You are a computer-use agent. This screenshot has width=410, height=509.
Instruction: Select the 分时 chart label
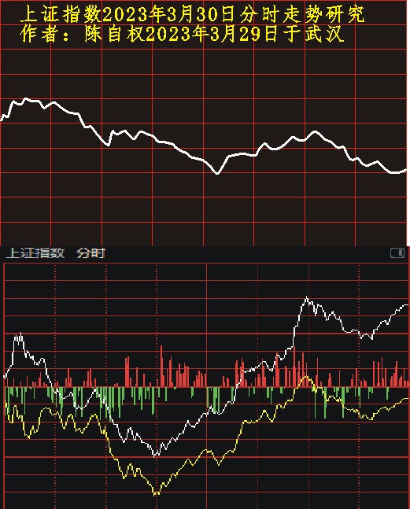point(91,253)
